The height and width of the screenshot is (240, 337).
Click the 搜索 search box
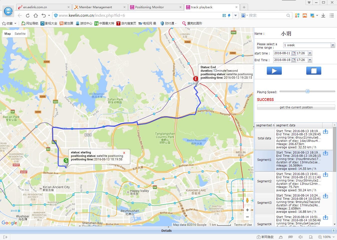click(267, 15)
